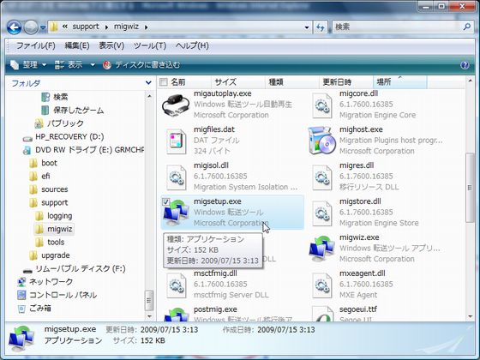This screenshot has width=480, height=360.
Task: Click the folder tree scrollbar thumb
Action: [x=149, y=300]
